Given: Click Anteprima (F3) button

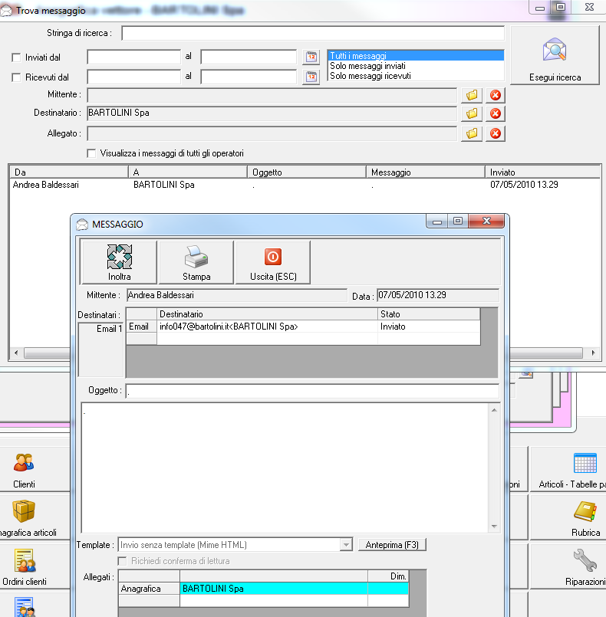Looking at the screenshot, I should [392, 545].
